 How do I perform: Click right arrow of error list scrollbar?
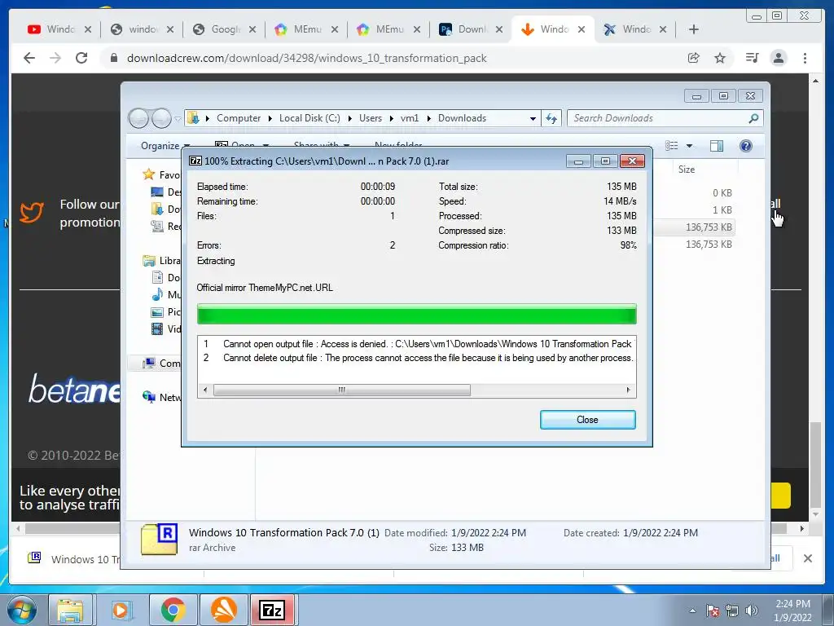point(629,390)
